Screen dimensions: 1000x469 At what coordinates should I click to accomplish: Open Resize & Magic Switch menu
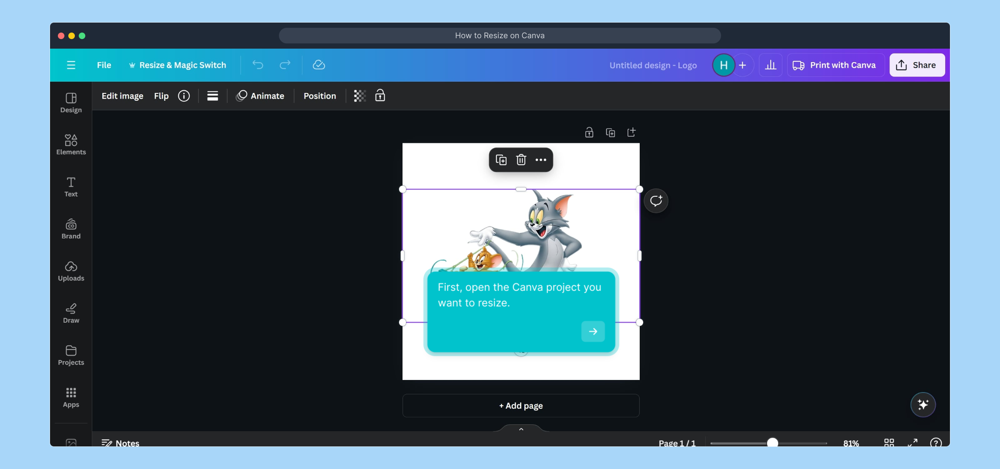coord(178,65)
